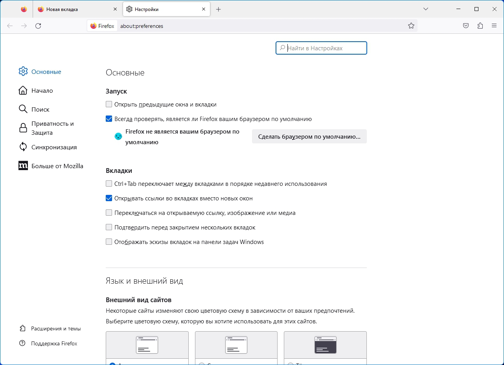Save the page to Pocket
This screenshot has width=504, height=365.
pyautogui.click(x=466, y=26)
